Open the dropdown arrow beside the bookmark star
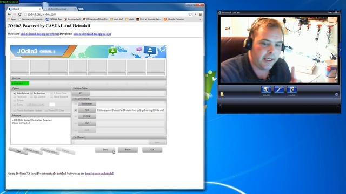346x194 pixels. tap(196, 15)
